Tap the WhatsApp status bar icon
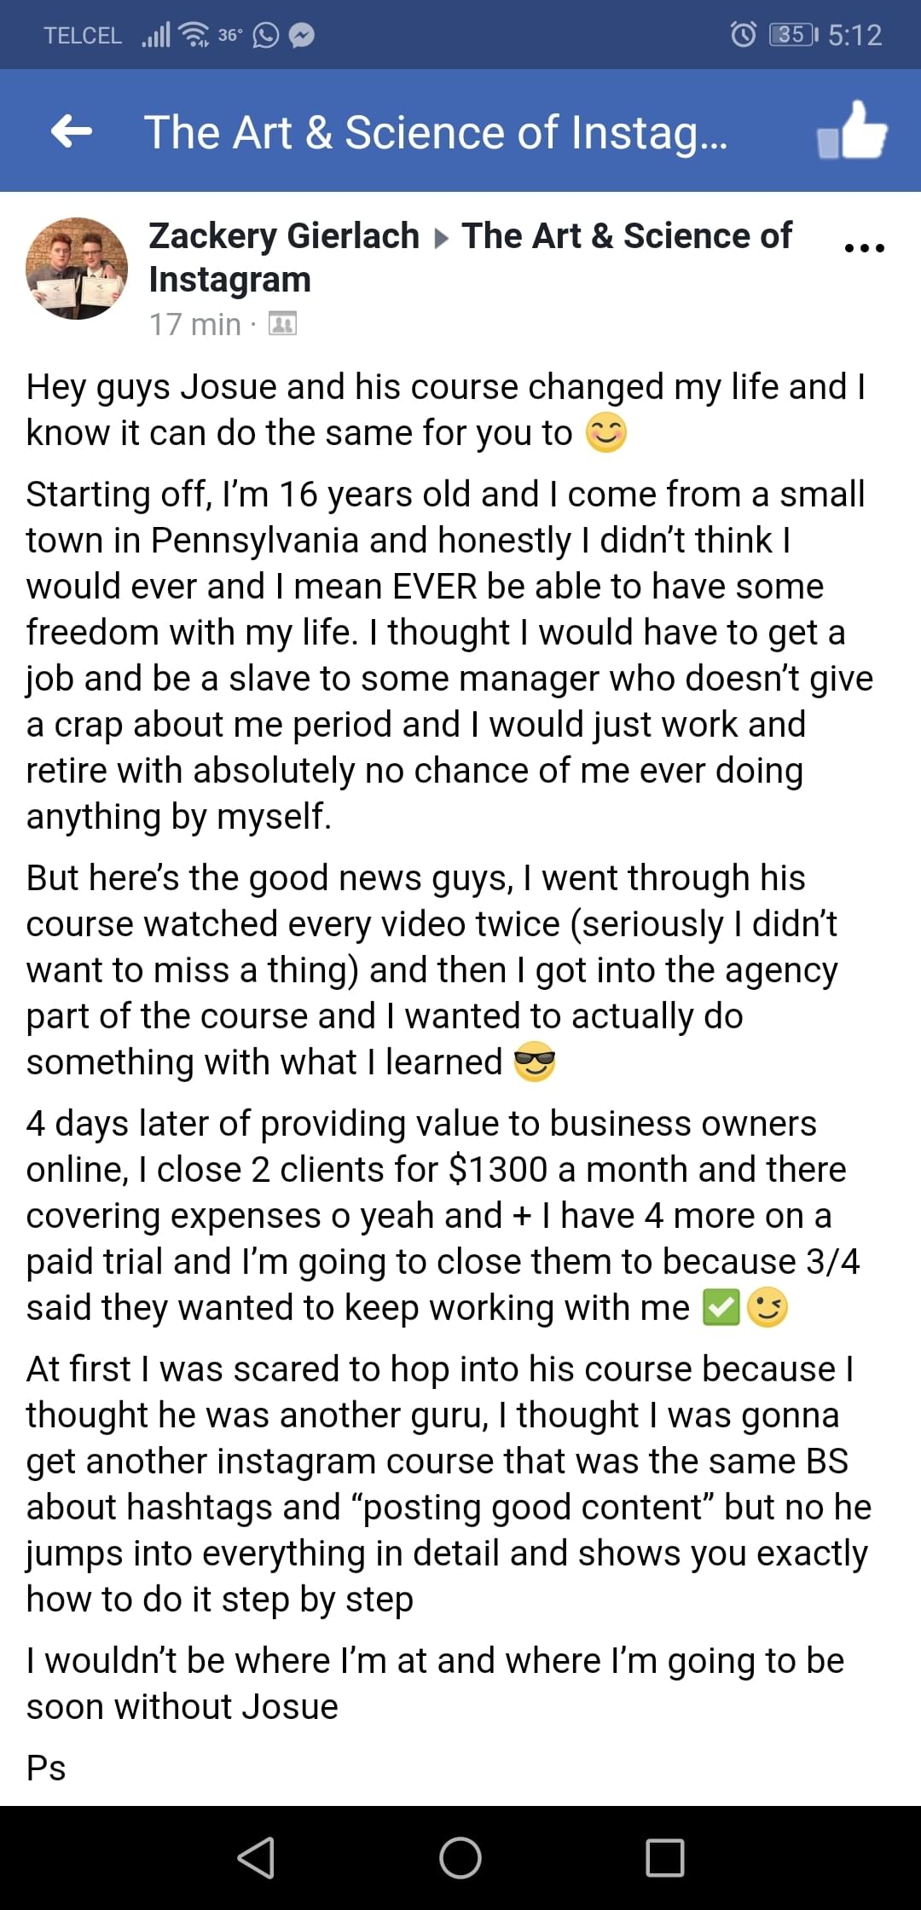Screen dimensions: 921x1910 [266, 35]
